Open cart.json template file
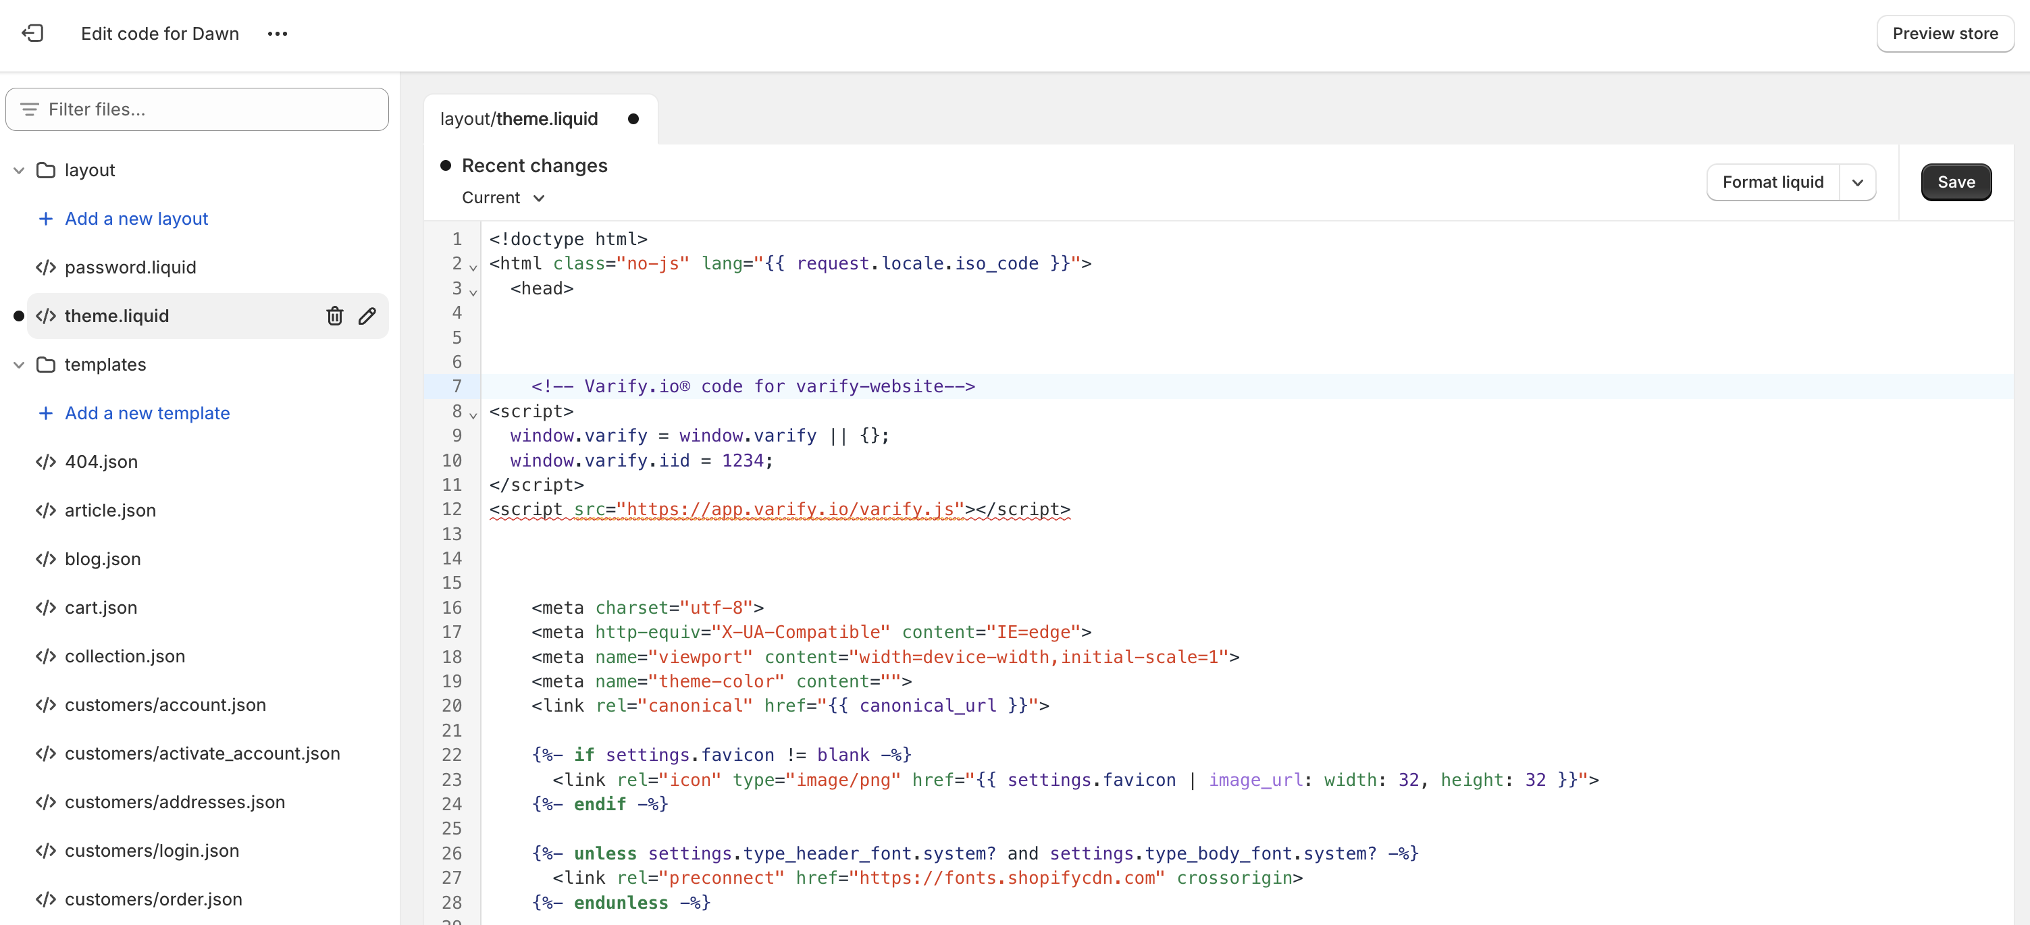This screenshot has height=925, width=2030. [x=101, y=608]
